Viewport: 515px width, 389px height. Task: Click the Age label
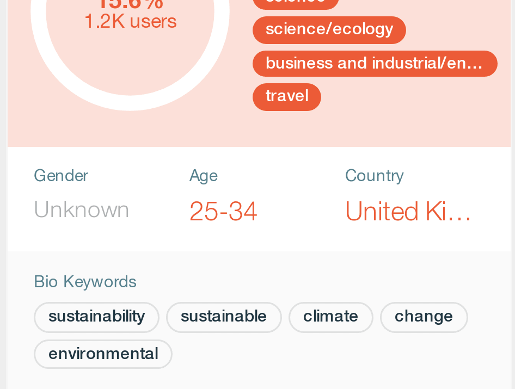(x=204, y=176)
